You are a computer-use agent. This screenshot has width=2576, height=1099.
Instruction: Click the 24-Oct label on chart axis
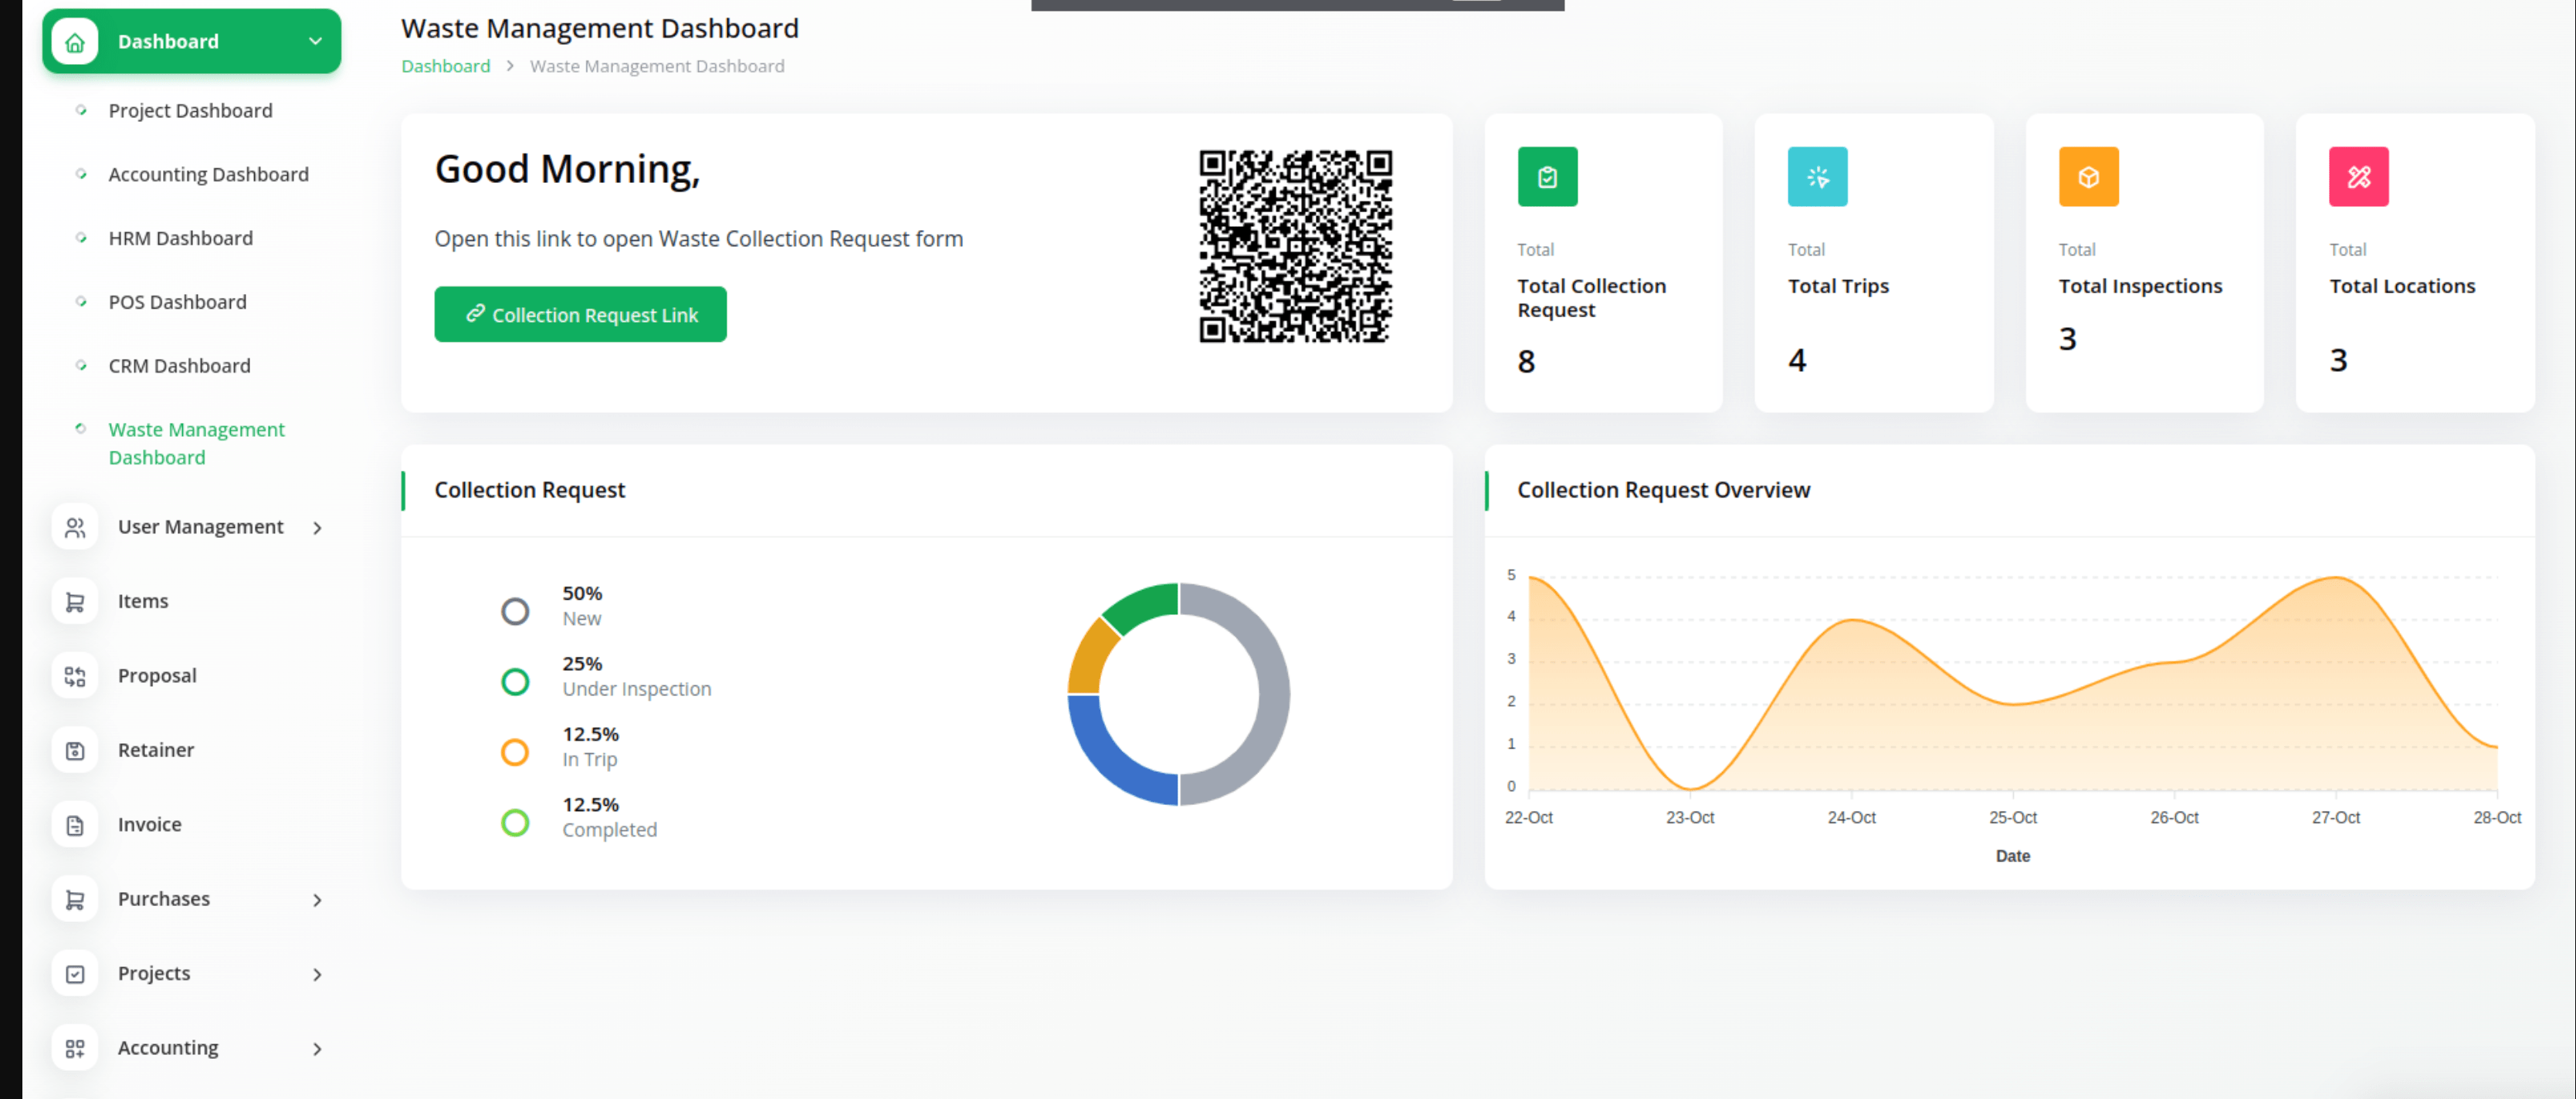point(1851,818)
